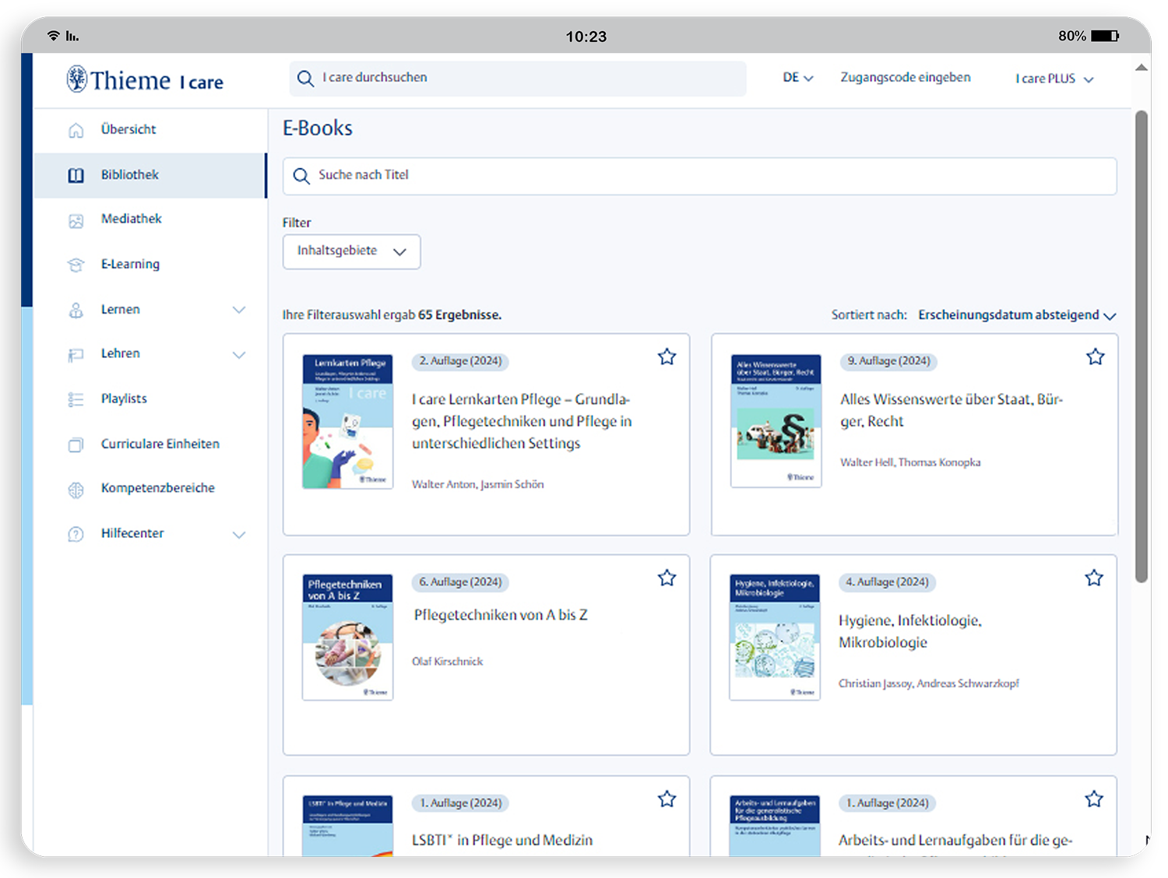Expand the Hilfecenter submenu chevron
This screenshot has width=1168, height=878.
pyautogui.click(x=239, y=534)
